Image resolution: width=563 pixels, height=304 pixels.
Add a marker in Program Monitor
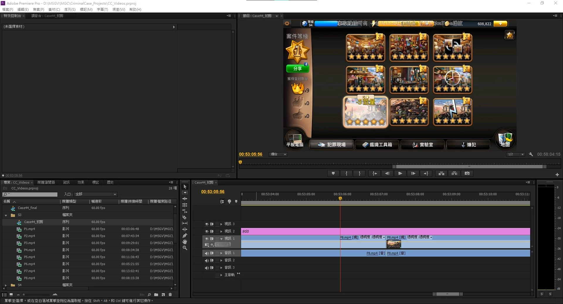point(333,173)
